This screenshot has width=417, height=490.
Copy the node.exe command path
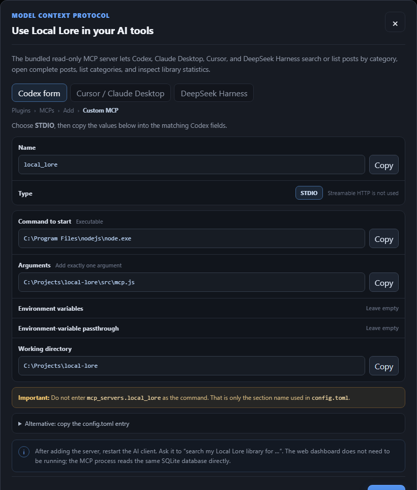point(383,238)
